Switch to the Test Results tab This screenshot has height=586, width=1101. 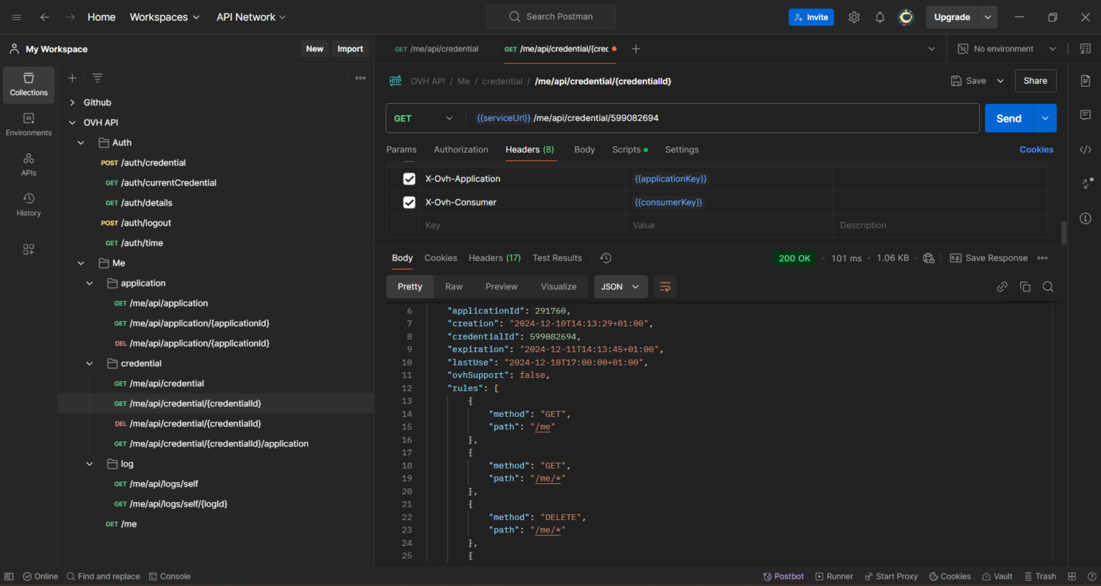pyautogui.click(x=557, y=258)
